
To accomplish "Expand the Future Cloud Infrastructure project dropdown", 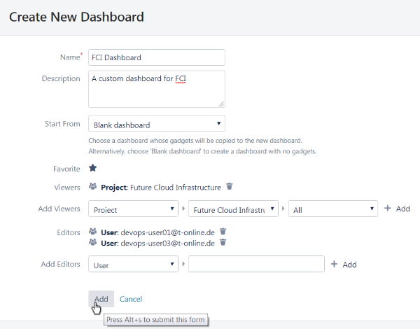I will click(233, 209).
